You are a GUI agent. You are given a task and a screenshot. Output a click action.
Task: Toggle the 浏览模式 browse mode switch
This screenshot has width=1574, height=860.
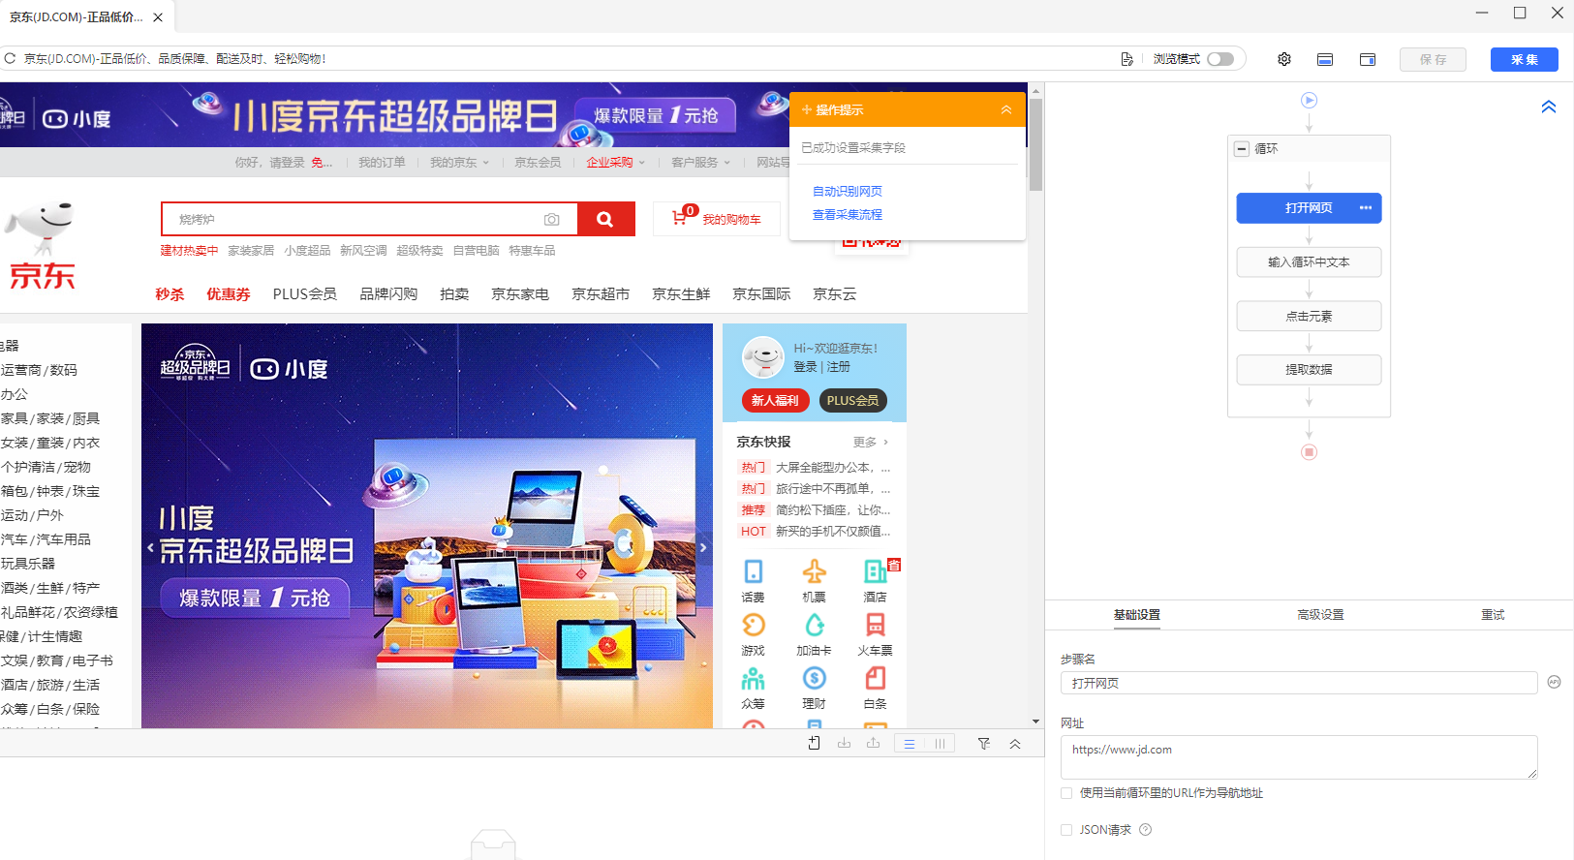1220,59
